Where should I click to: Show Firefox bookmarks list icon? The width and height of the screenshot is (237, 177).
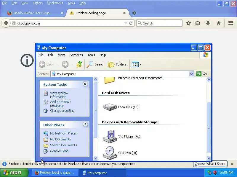[x=198, y=23]
